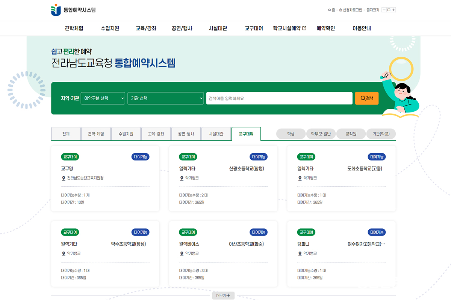The height and width of the screenshot is (300, 451).
Task: Click 대여가능 badge on 교구명 card
Action: 141,157
